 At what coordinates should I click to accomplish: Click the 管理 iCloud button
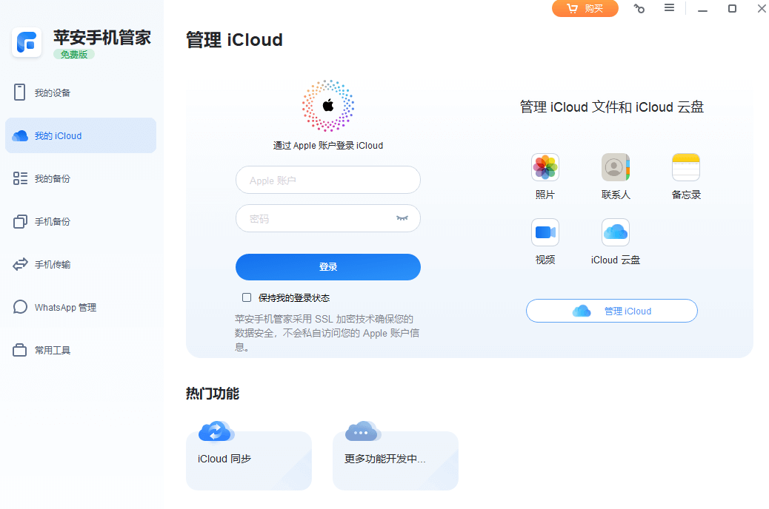(x=611, y=311)
